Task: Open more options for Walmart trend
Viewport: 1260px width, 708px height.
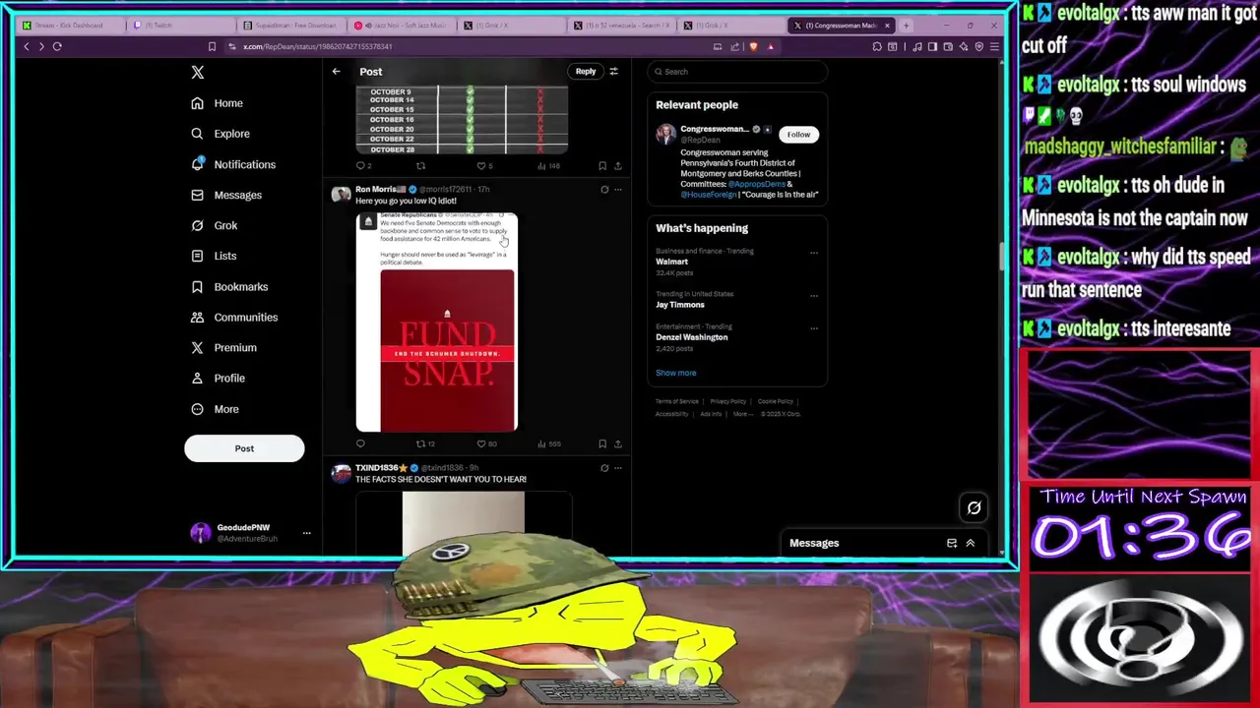Action: pyautogui.click(x=814, y=253)
